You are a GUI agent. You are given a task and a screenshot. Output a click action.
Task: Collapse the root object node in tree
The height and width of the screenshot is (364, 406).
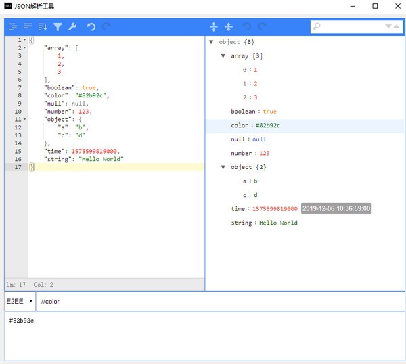coord(212,42)
